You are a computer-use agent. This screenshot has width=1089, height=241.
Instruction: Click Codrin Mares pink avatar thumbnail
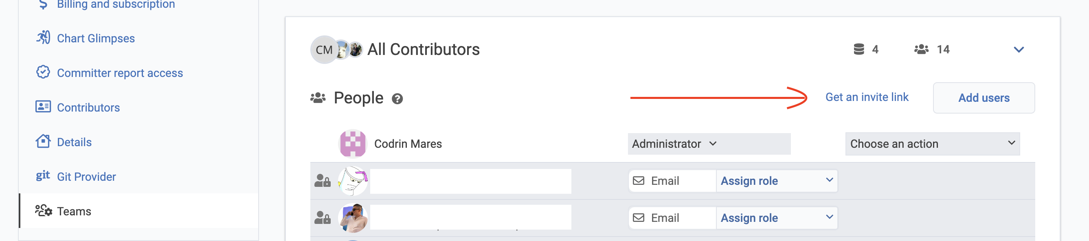coord(353,143)
